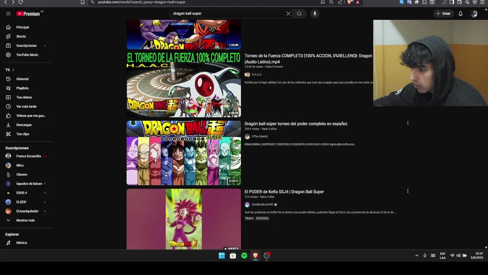This screenshot has height=275, width=488.
Task: Open Franco Escamilla subscription channel
Action: [28, 156]
